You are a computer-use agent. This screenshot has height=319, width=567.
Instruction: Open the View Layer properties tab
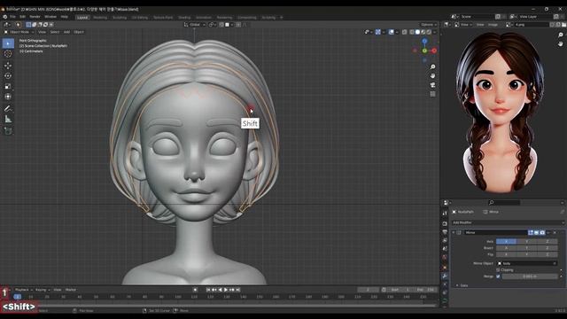(x=445, y=240)
